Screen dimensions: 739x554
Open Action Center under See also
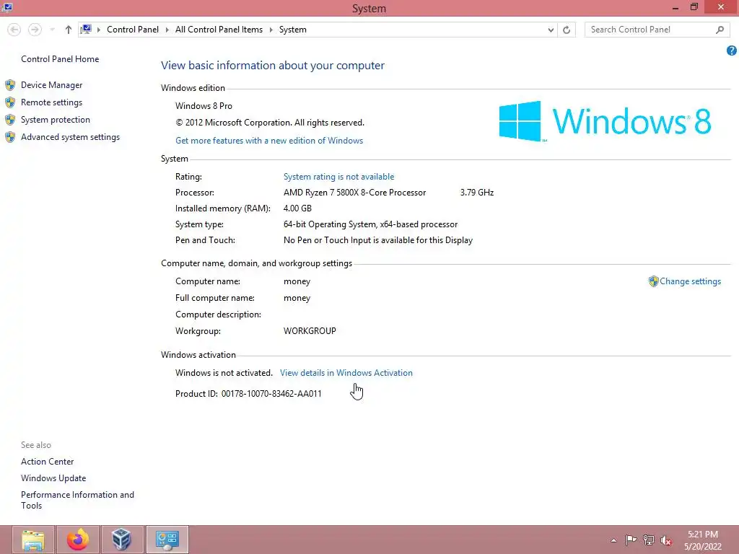[47, 462]
